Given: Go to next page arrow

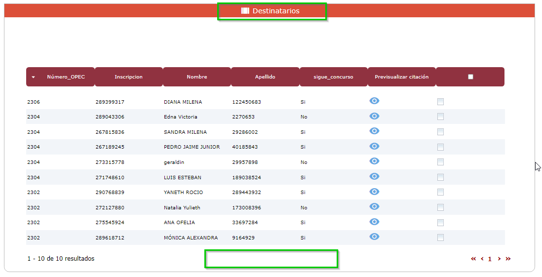Looking at the screenshot, I should (x=499, y=259).
